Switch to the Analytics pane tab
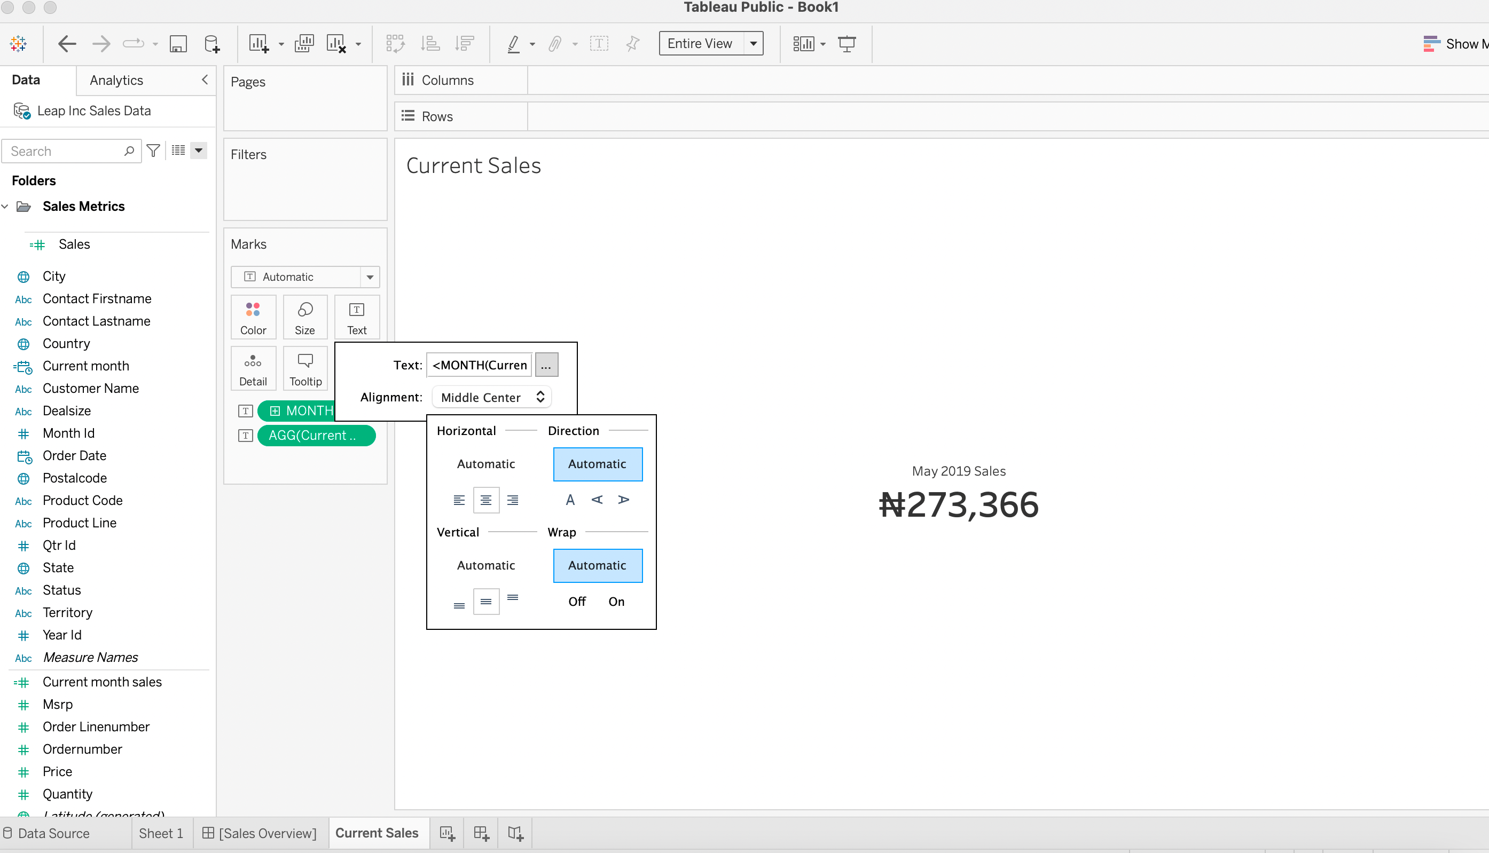 (116, 80)
